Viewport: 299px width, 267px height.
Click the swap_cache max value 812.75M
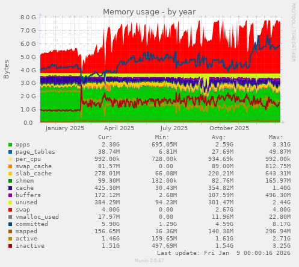click(x=278, y=166)
